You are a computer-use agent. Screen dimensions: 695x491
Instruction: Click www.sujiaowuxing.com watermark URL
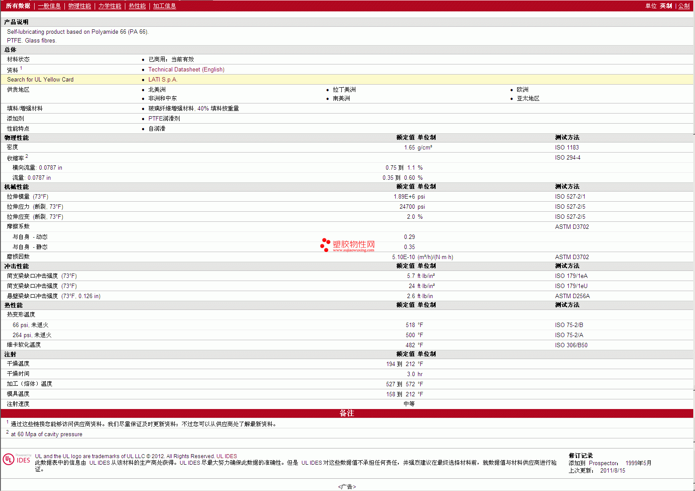(353, 250)
